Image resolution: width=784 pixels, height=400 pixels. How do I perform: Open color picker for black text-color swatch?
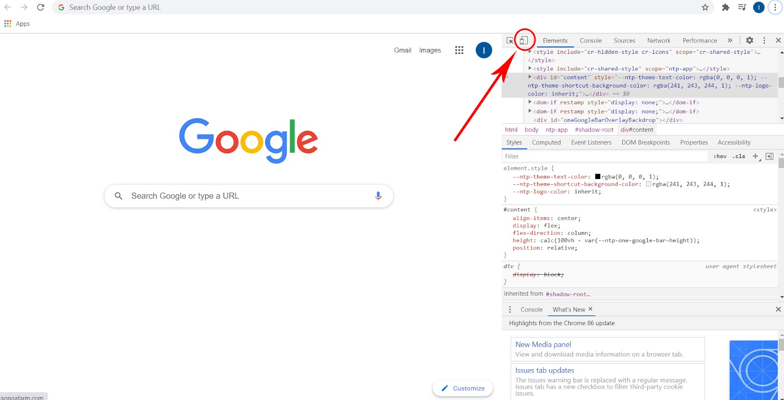598,177
